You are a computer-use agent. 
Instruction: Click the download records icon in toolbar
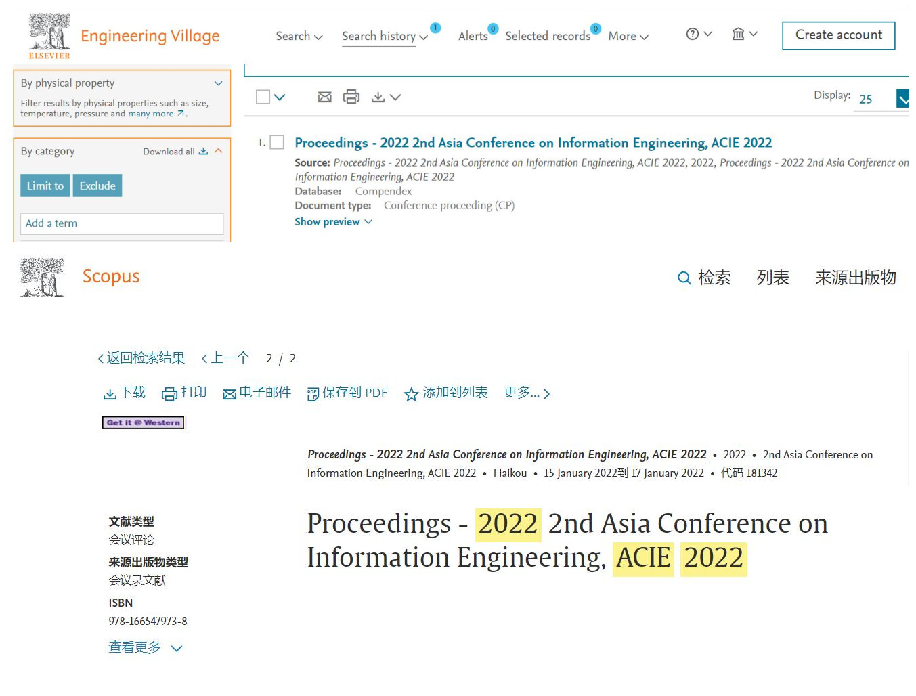click(378, 97)
